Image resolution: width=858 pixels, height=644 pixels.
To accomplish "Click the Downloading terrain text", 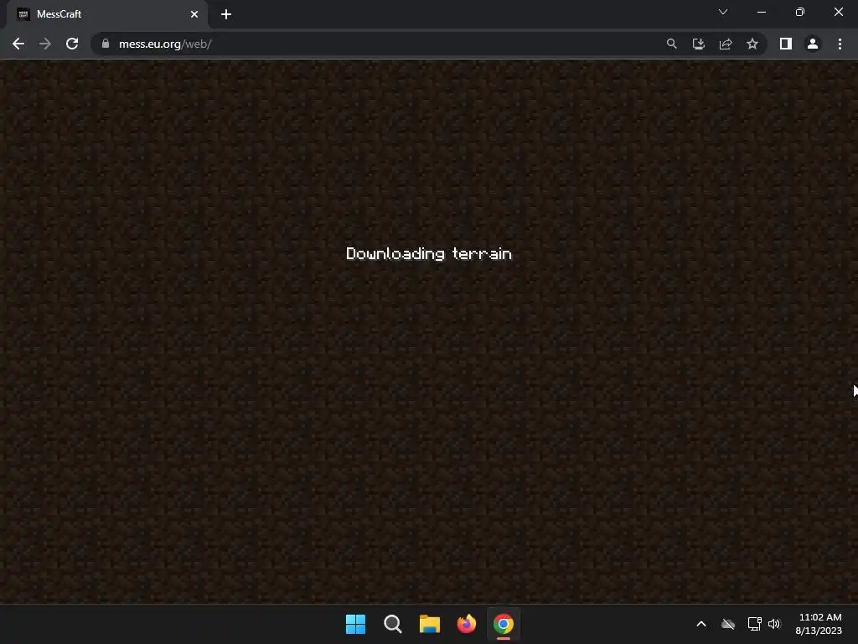I will [428, 253].
